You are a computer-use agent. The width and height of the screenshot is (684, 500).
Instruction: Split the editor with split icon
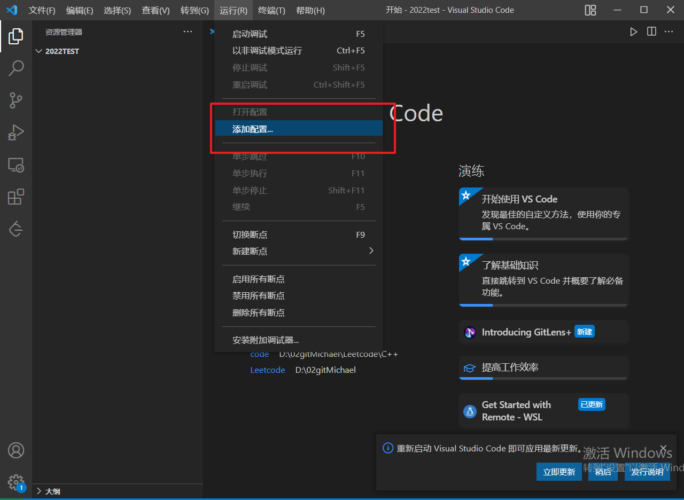click(651, 32)
